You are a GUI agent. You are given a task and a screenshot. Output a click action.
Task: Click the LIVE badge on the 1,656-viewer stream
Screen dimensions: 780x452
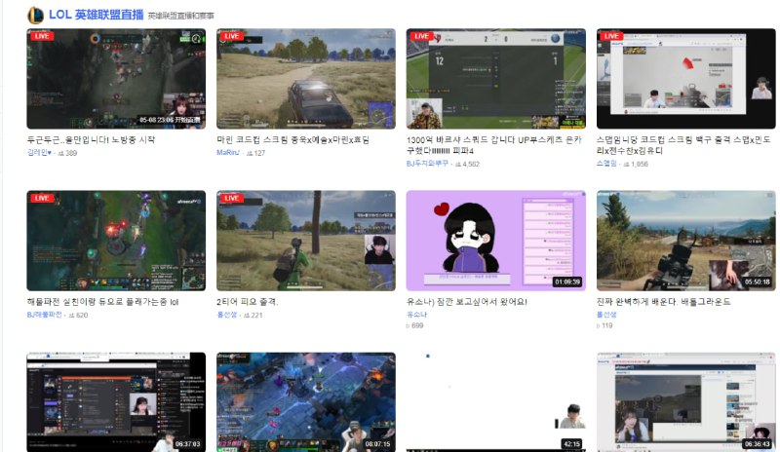click(612, 36)
